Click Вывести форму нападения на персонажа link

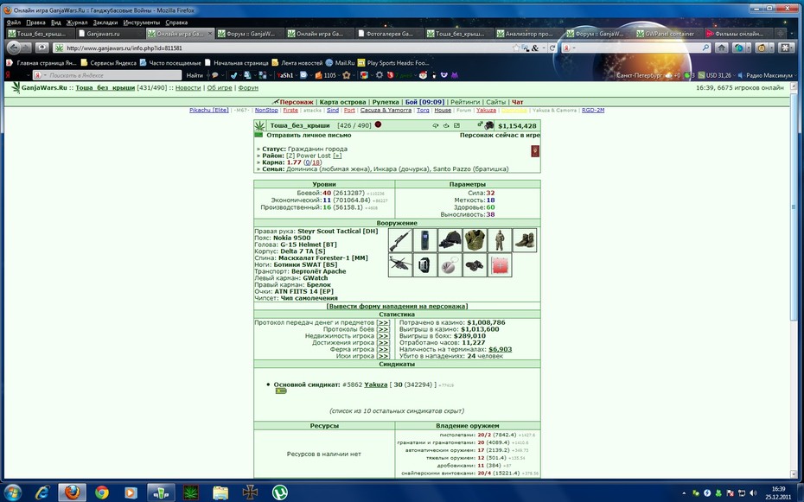[397, 307]
